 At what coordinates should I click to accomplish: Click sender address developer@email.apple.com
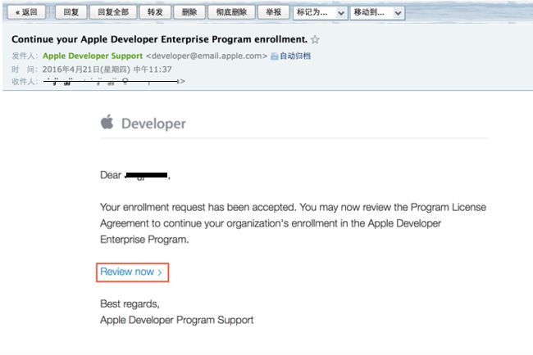click(x=207, y=56)
